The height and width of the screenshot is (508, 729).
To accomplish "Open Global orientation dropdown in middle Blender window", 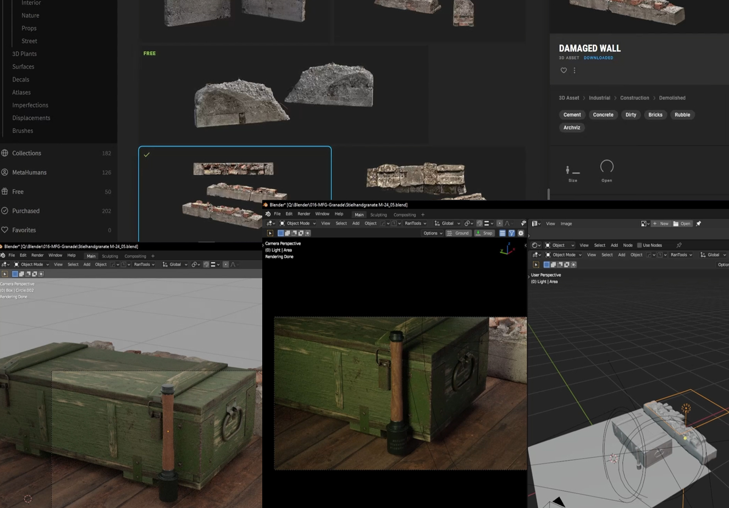I will tap(447, 223).
